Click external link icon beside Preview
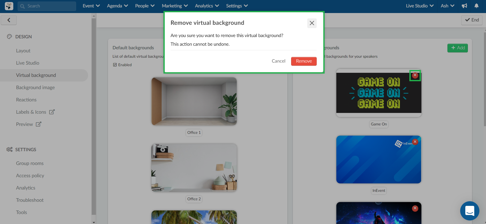This screenshot has width=486, height=224. [x=39, y=124]
